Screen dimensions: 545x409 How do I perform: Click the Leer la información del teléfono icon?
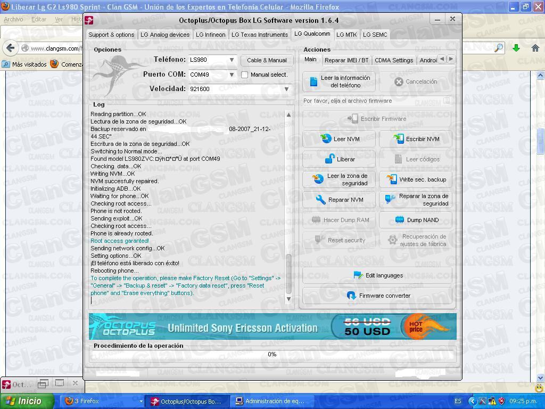(313, 81)
